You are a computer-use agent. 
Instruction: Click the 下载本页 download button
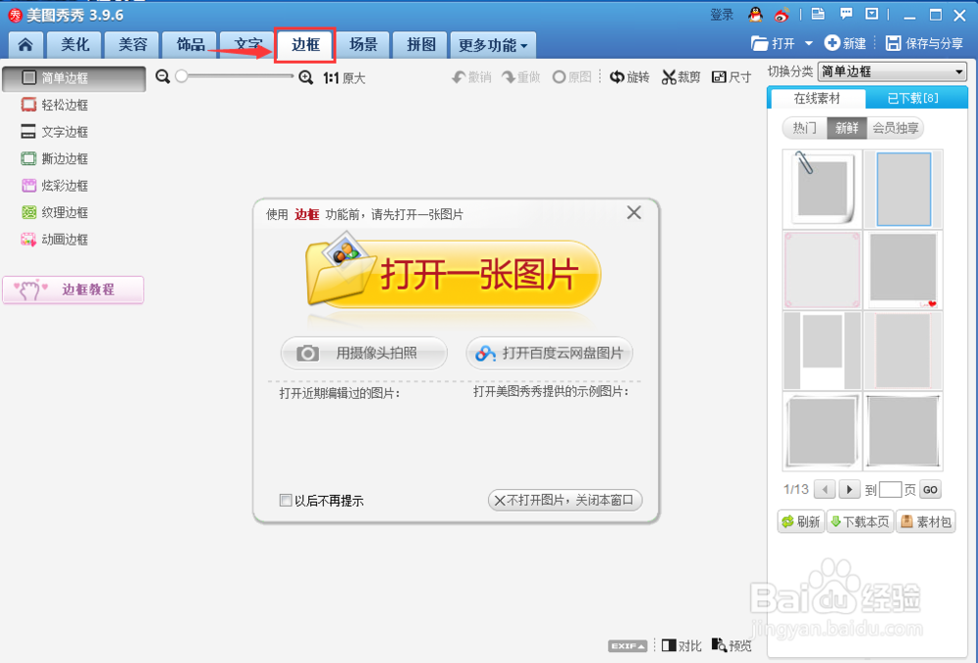[860, 521]
